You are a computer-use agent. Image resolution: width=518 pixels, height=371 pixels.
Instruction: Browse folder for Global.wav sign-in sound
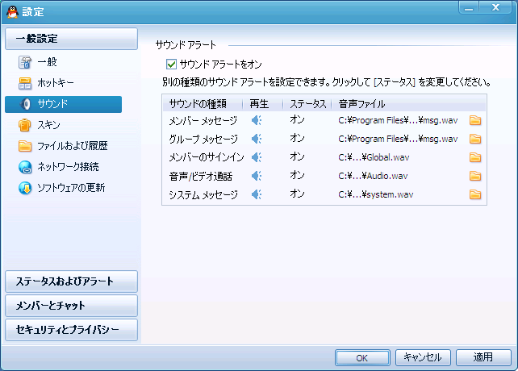pos(475,157)
